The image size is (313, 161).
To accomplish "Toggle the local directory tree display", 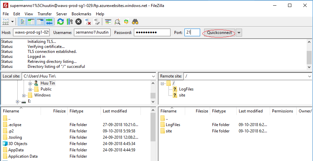I will pos(31,22).
